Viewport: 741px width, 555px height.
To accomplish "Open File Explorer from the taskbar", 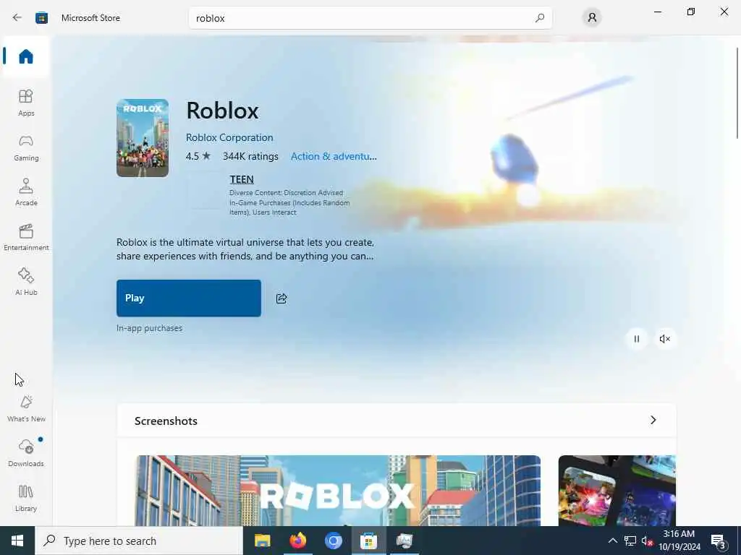I will tap(262, 541).
